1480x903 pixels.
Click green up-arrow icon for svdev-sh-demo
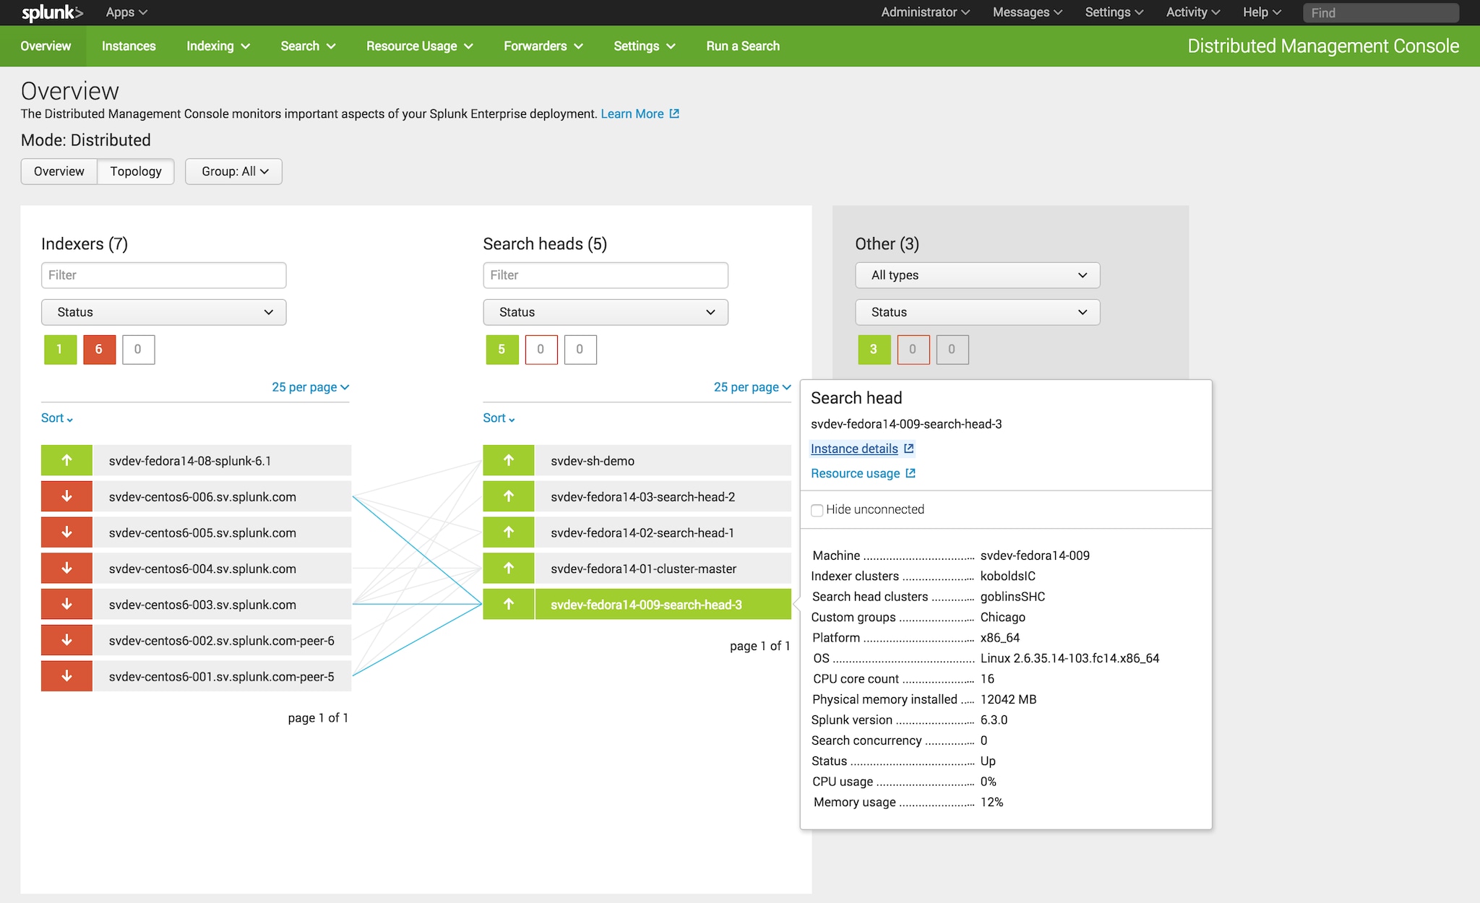[x=509, y=460]
